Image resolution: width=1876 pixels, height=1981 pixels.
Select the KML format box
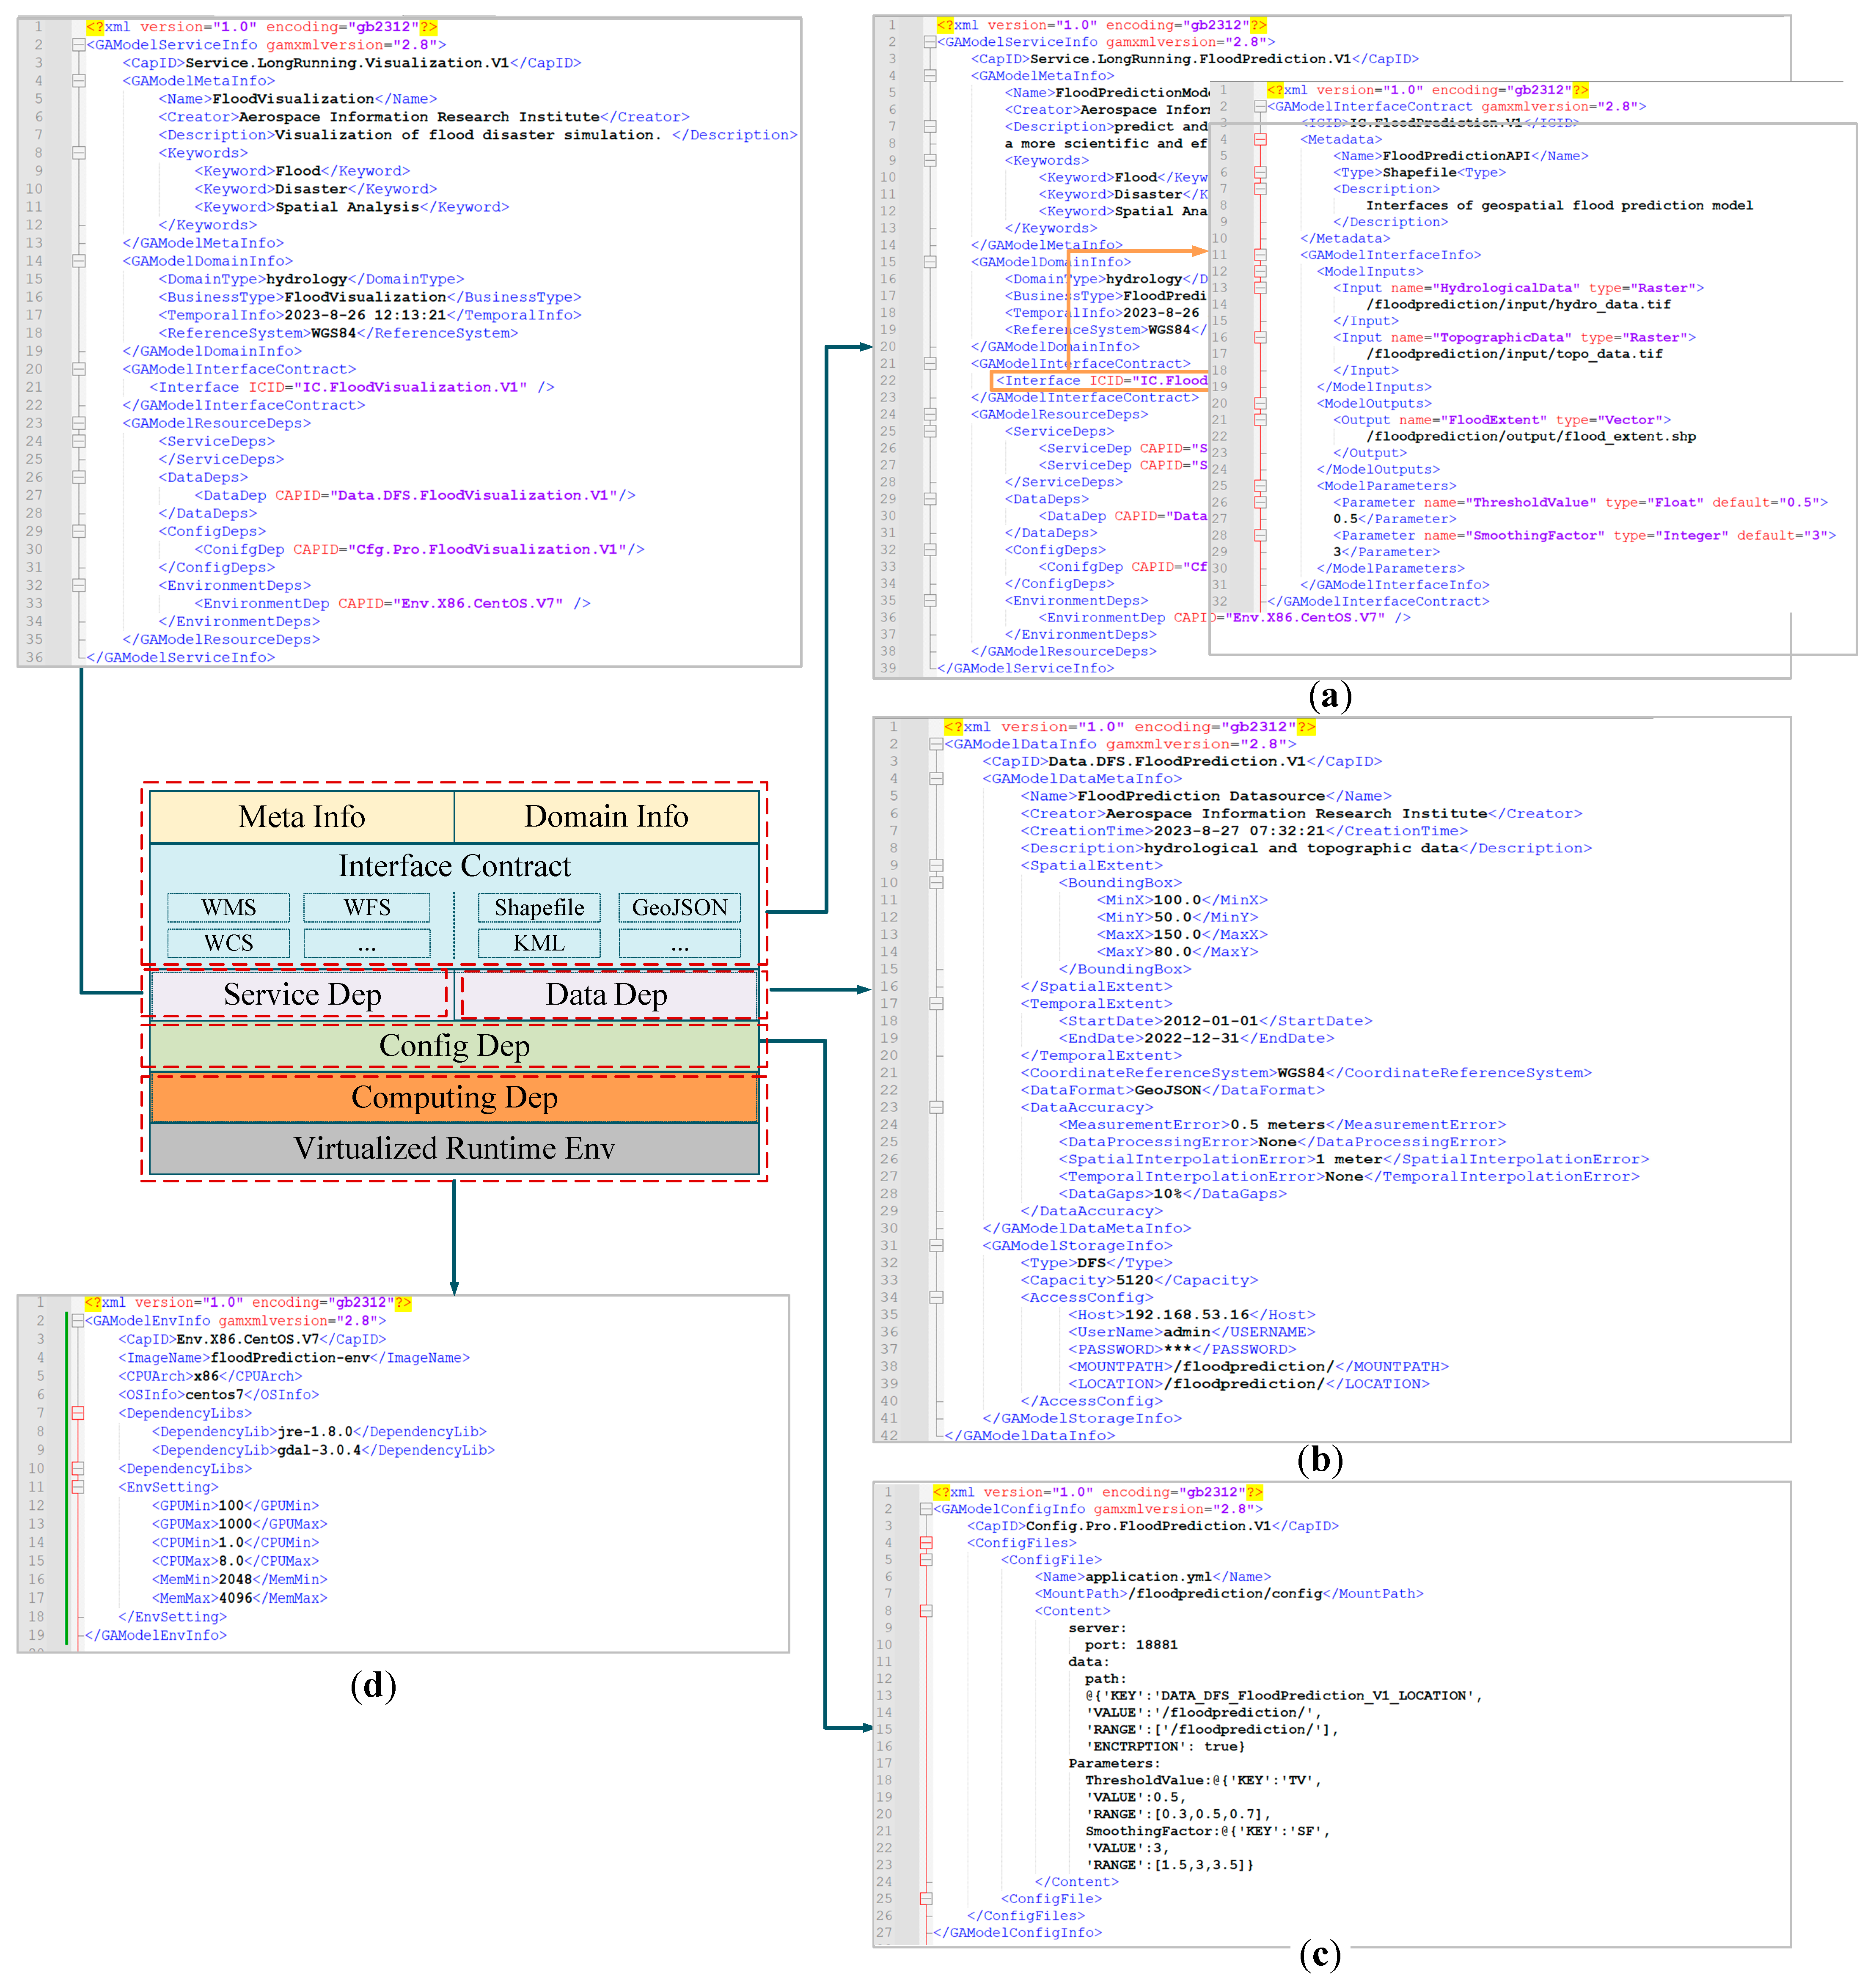point(539,943)
